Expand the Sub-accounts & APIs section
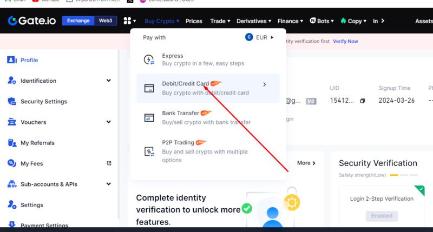433x232 pixels. (109, 184)
